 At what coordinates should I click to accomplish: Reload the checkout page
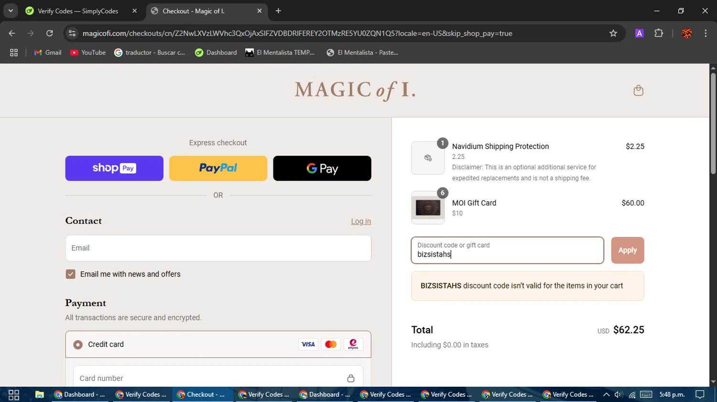tap(50, 33)
